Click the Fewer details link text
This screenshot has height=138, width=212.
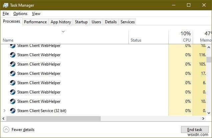coord(23,130)
